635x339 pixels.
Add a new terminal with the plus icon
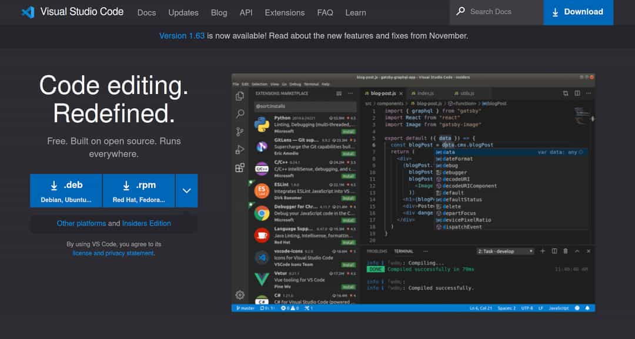(543, 251)
